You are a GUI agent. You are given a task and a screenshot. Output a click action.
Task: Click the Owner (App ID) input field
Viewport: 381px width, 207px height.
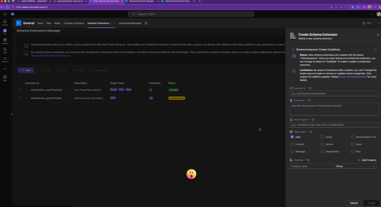click(334, 125)
